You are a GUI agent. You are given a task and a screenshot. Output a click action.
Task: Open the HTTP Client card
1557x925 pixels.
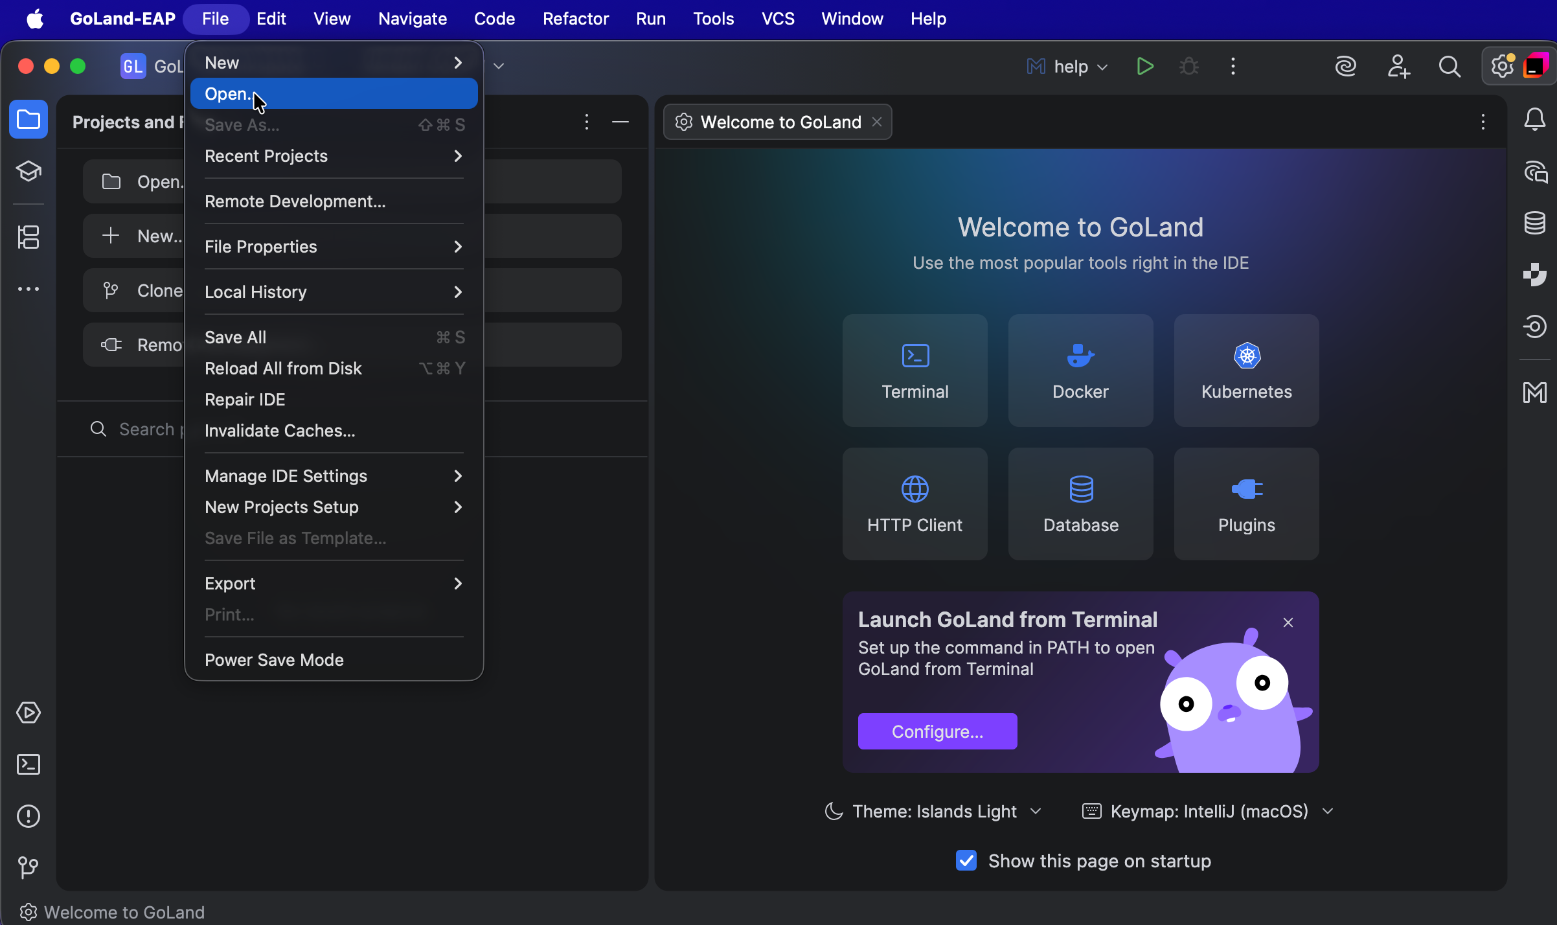point(915,504)
